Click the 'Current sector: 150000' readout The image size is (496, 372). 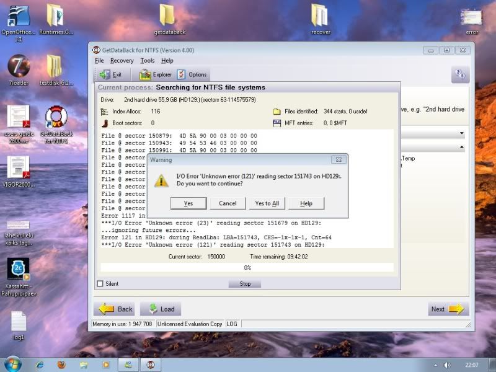197,257
